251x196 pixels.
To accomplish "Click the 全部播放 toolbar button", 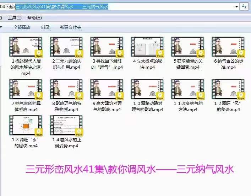I will tap(22, 27).
